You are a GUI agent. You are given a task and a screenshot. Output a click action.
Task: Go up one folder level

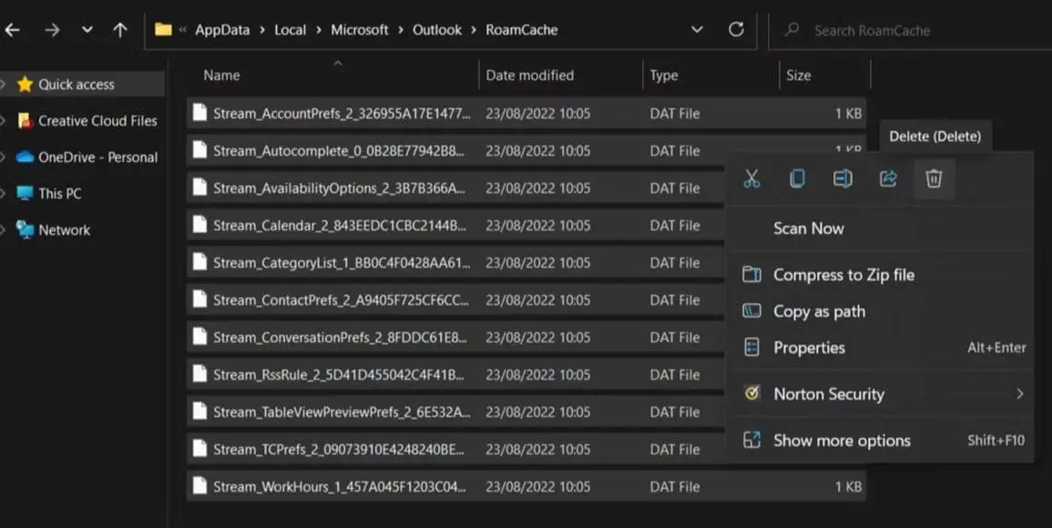pyautogui.click(x=120, y=30)
